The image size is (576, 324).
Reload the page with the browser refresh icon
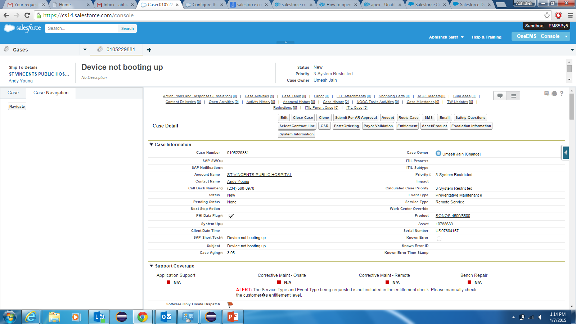click(27, 15)
